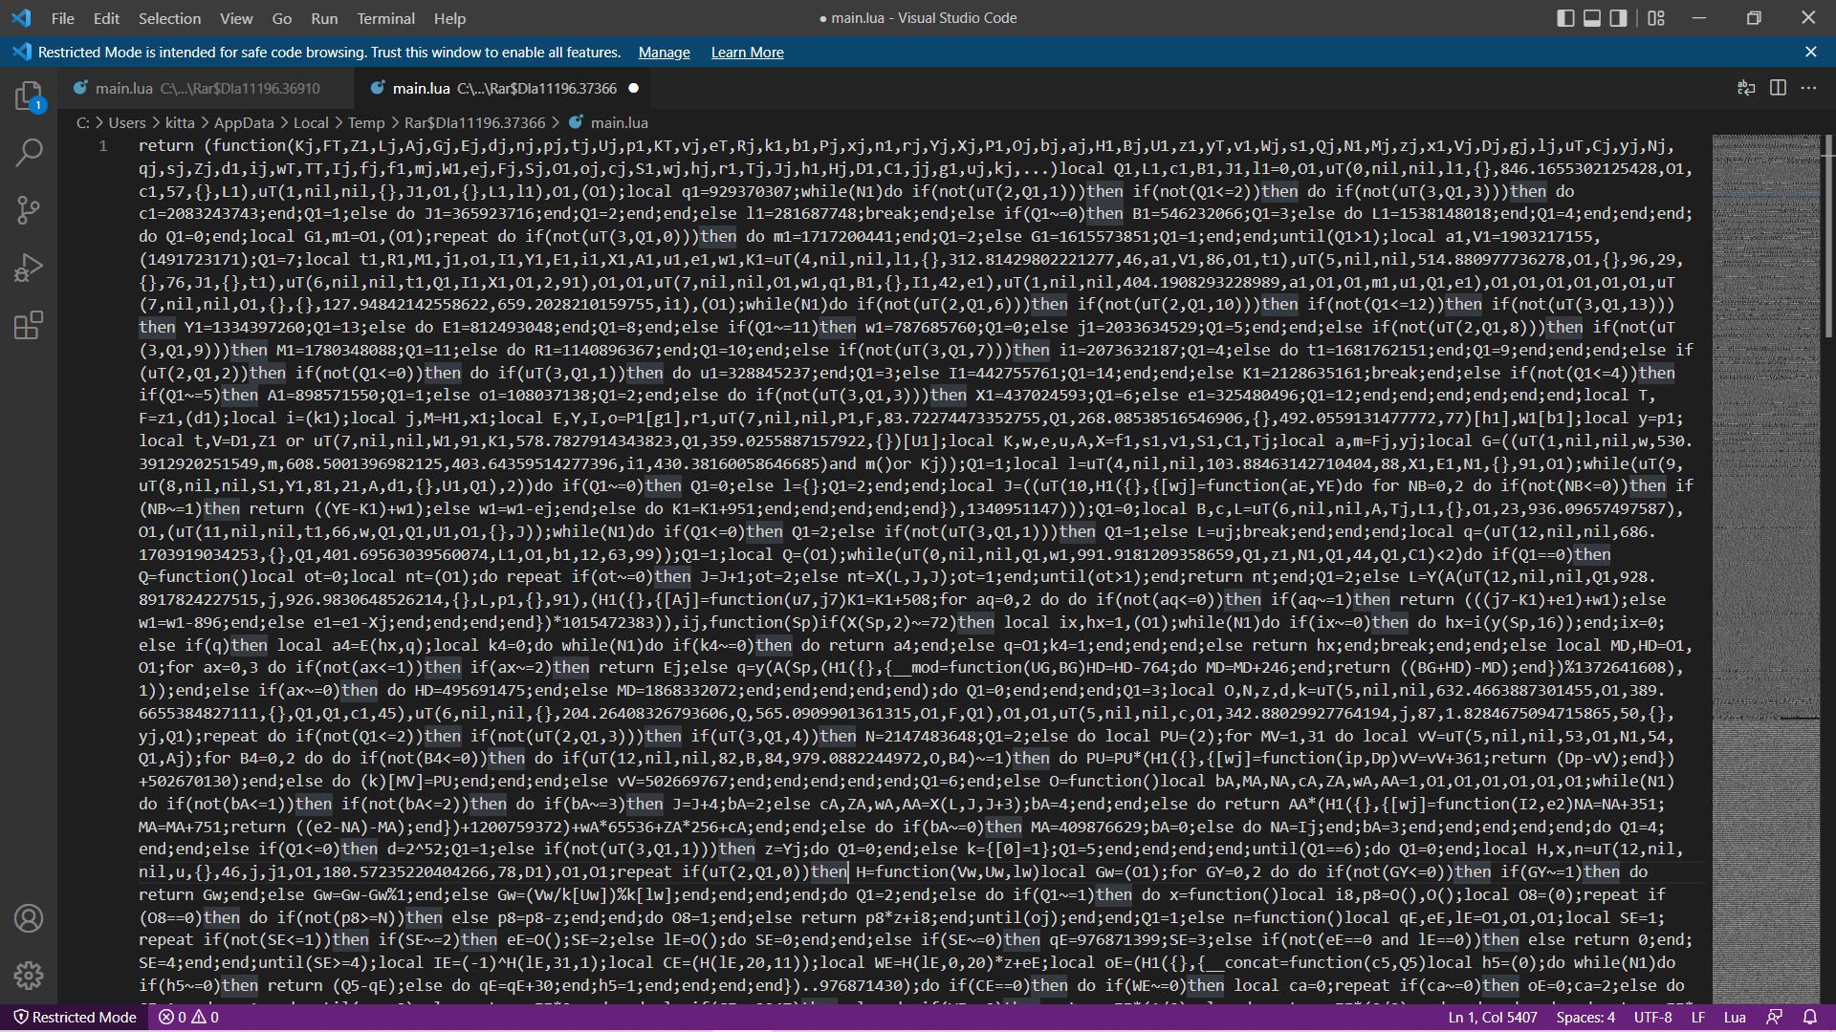The image size is (1836, 1032).
Task: Open the Spaces: 4 indentation selector
Action: [1585, 1017]
